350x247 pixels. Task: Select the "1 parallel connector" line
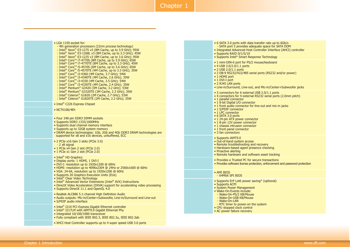click(229, 99)
